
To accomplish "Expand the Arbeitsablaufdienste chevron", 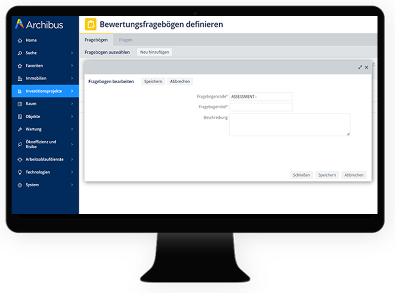I will click(x=72, y=160).
